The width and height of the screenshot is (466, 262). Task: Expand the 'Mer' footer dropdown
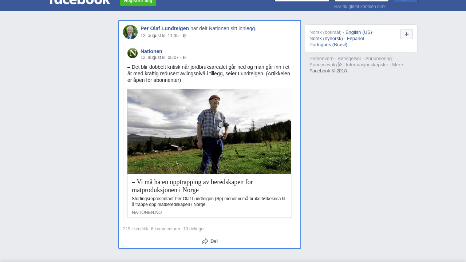click(398, 65)
